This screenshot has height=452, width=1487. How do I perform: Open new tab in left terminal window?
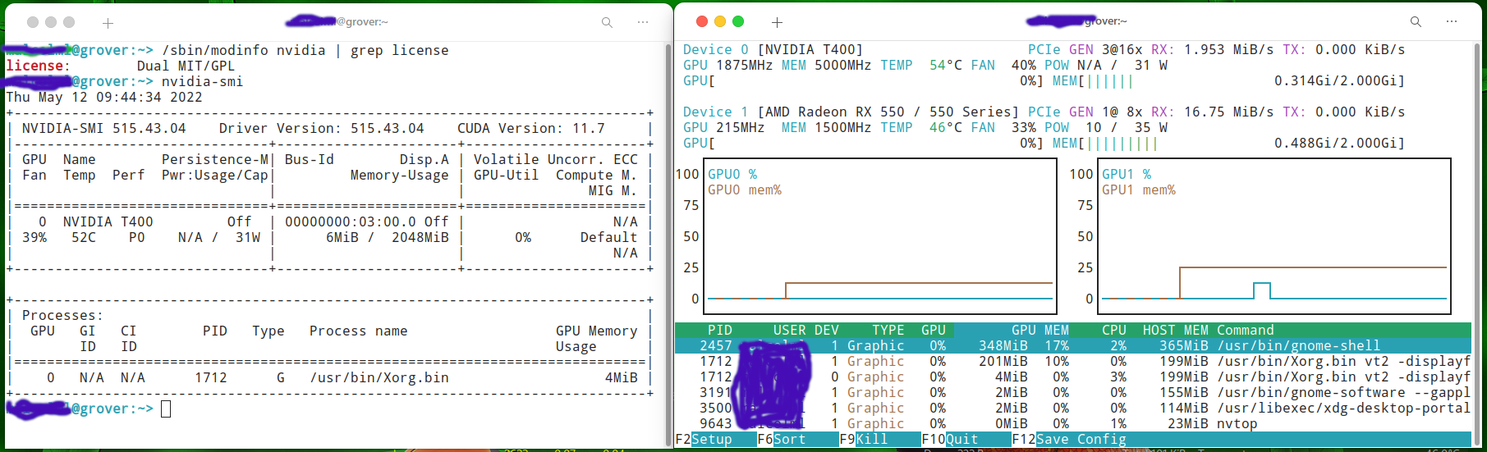(108, 23)
